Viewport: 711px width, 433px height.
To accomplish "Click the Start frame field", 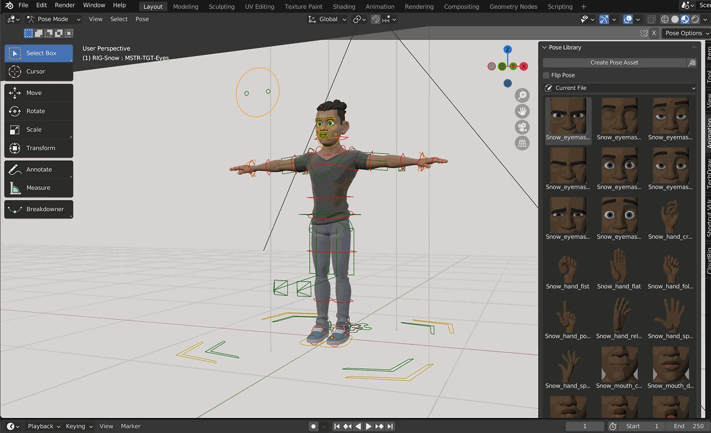I will [x=642, y=426].
